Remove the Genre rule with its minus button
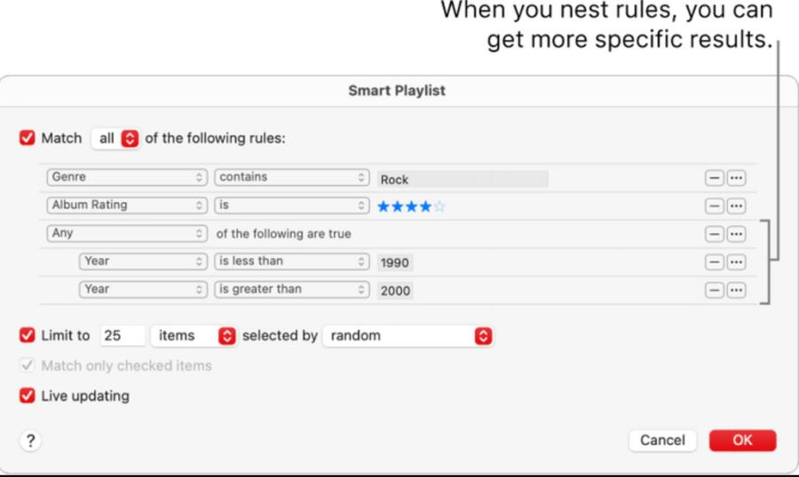This screenshot has width=799, height=477. pyautogui.click(x=715, y=177)
